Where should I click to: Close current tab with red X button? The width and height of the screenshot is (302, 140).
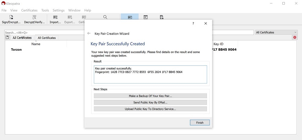[294, 37]
